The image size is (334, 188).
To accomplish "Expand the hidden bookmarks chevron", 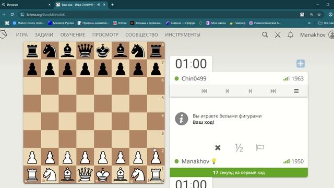I will (309, 23).
